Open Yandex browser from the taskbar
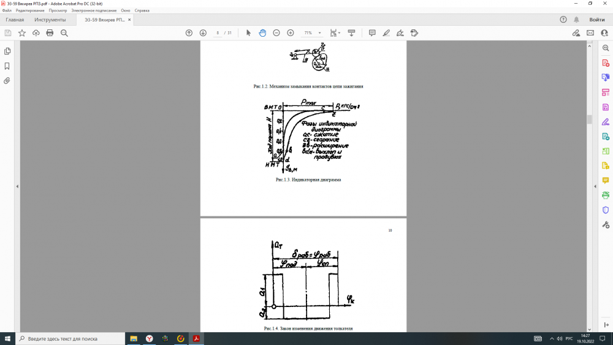This screenshot has width=613, height=345. [x=150, y=339]
